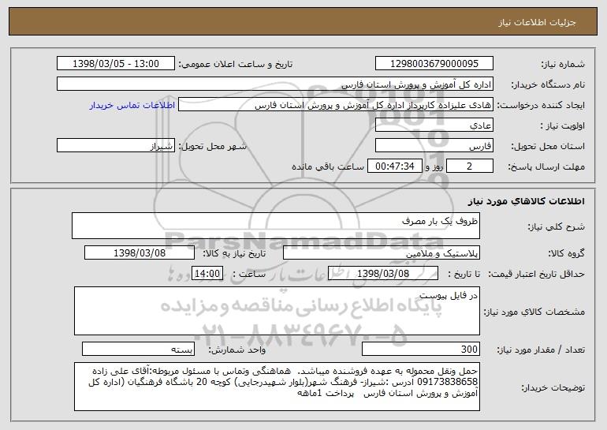Click the label 'شرح کلی نیاز'

coord(557,226)
